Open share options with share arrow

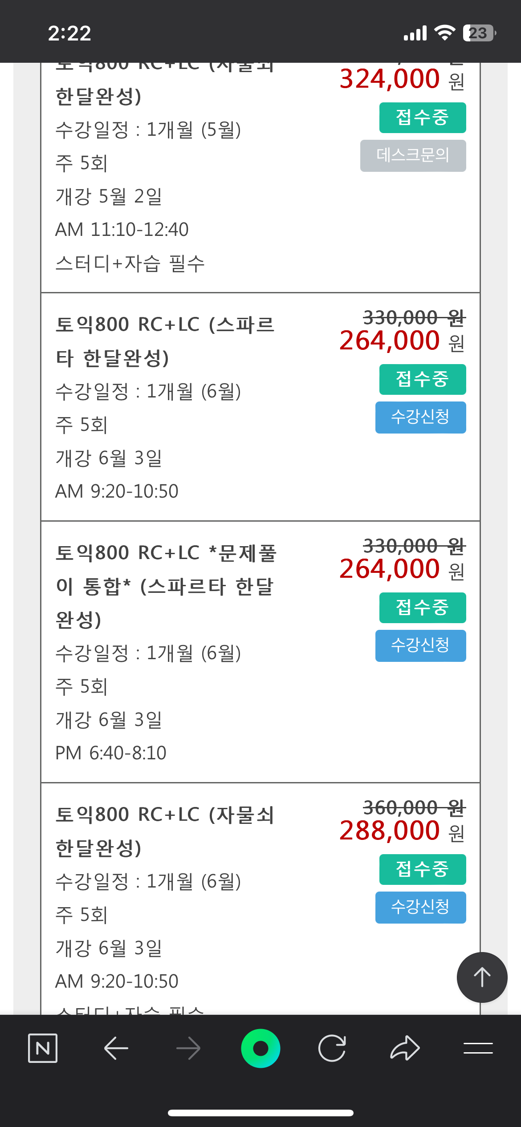[x=405, y=1048]
